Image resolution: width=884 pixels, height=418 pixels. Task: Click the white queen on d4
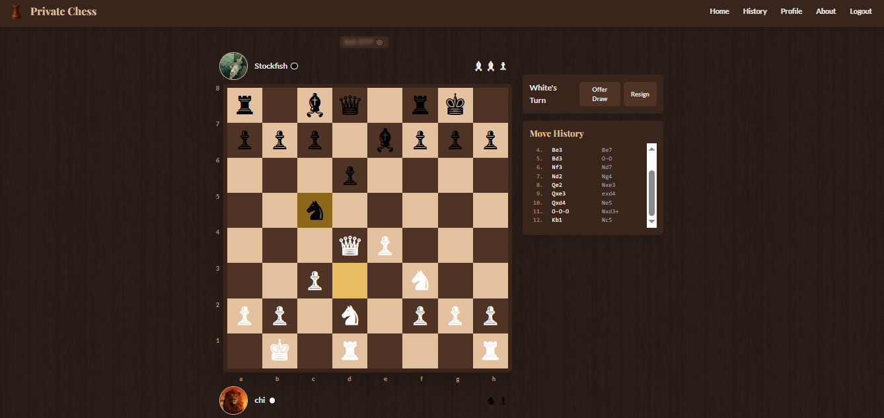tap(350, 246)
